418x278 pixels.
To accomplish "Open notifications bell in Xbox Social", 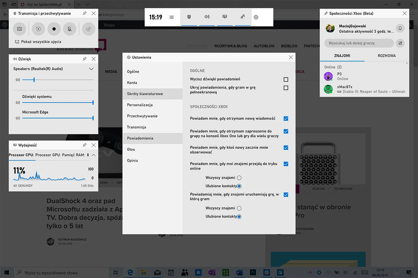I will click(400, 28).
